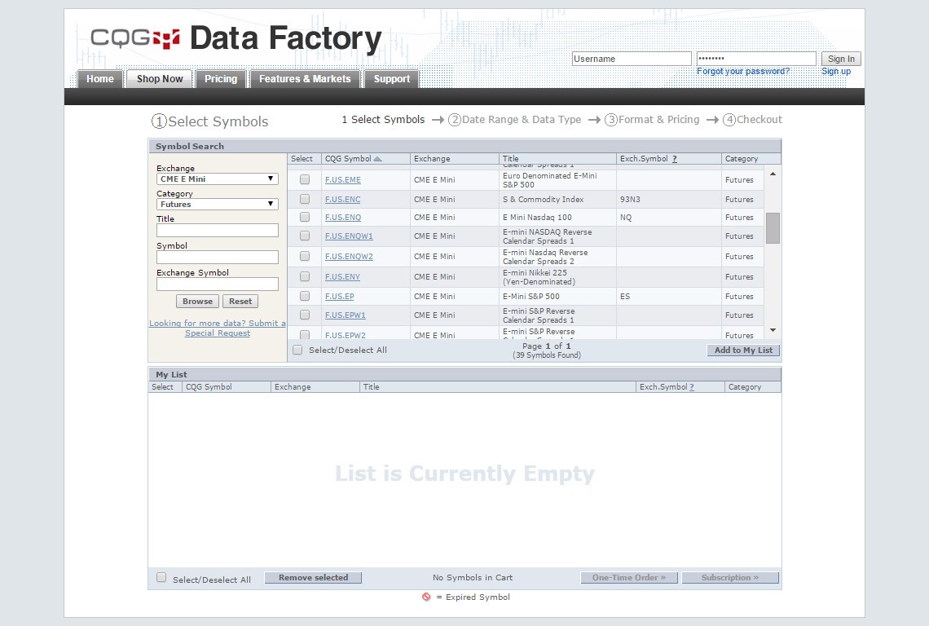The width and height of the screenshot is (929, 626).
Task: Open the Shop Now tab
Action: tap(160, 79)
